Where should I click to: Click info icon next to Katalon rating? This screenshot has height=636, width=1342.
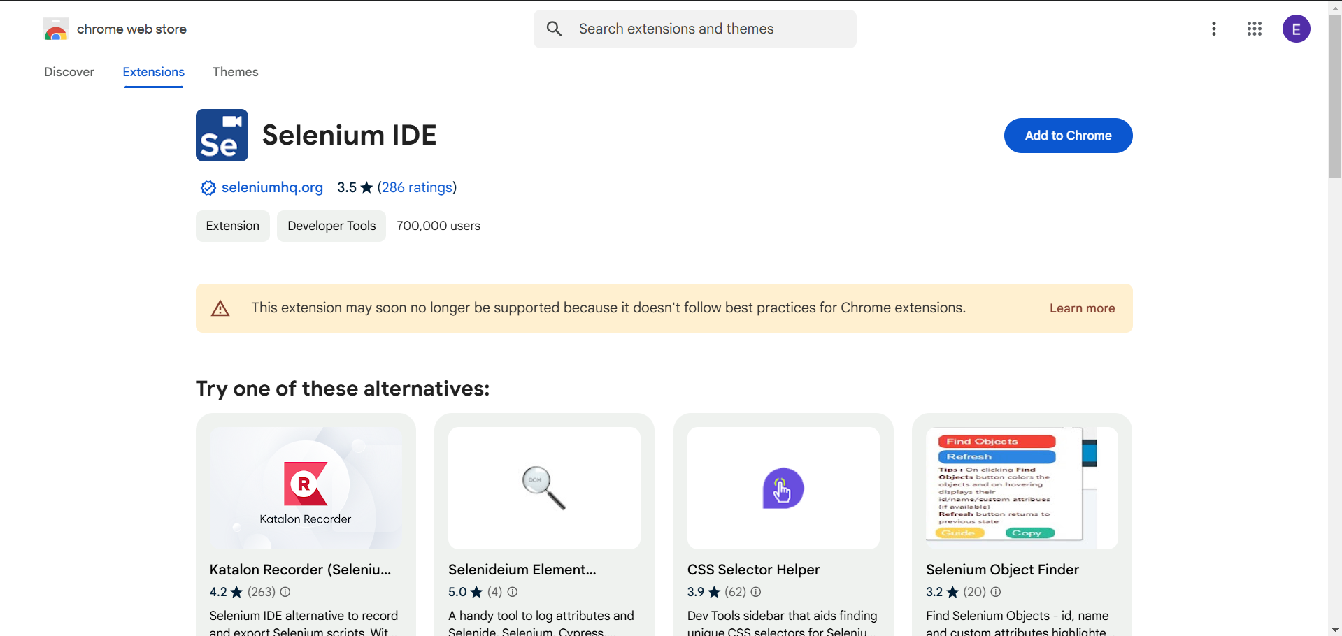tap(285, 592)
